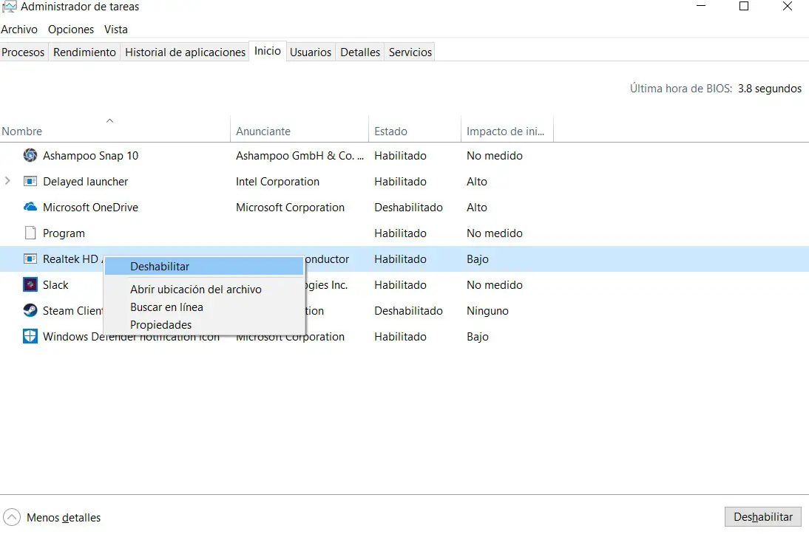Click Deshabilitado status of Microsoft OneDrive
The height and width of the screenshot is (537, 809).
408,207
